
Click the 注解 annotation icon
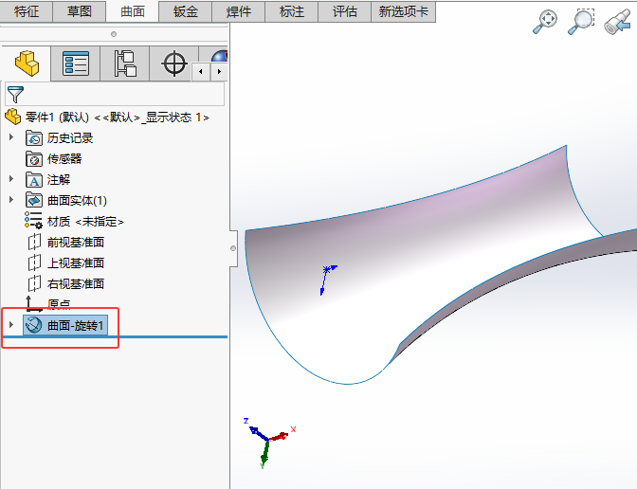[x=34, y=179]
